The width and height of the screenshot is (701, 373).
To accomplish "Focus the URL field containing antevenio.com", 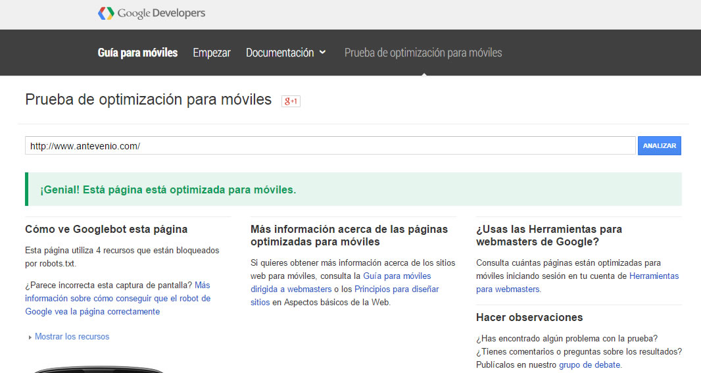I will click(x=330, y=146).
